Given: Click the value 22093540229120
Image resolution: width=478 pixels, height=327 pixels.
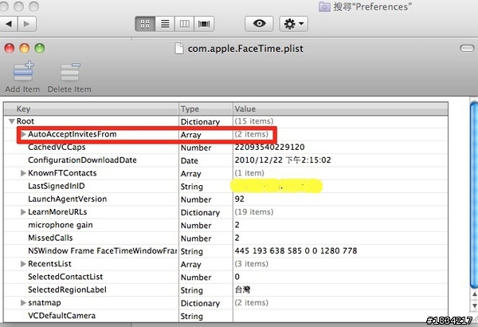Looking at the screenshot, I should pyautogui.click(x=269, y=148).
